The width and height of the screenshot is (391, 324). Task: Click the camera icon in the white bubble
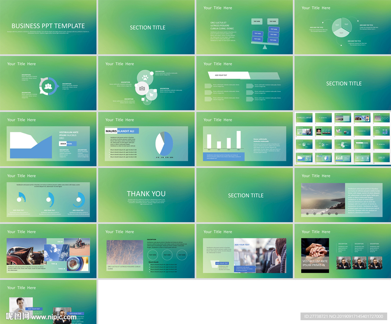[x=142, y=88]
